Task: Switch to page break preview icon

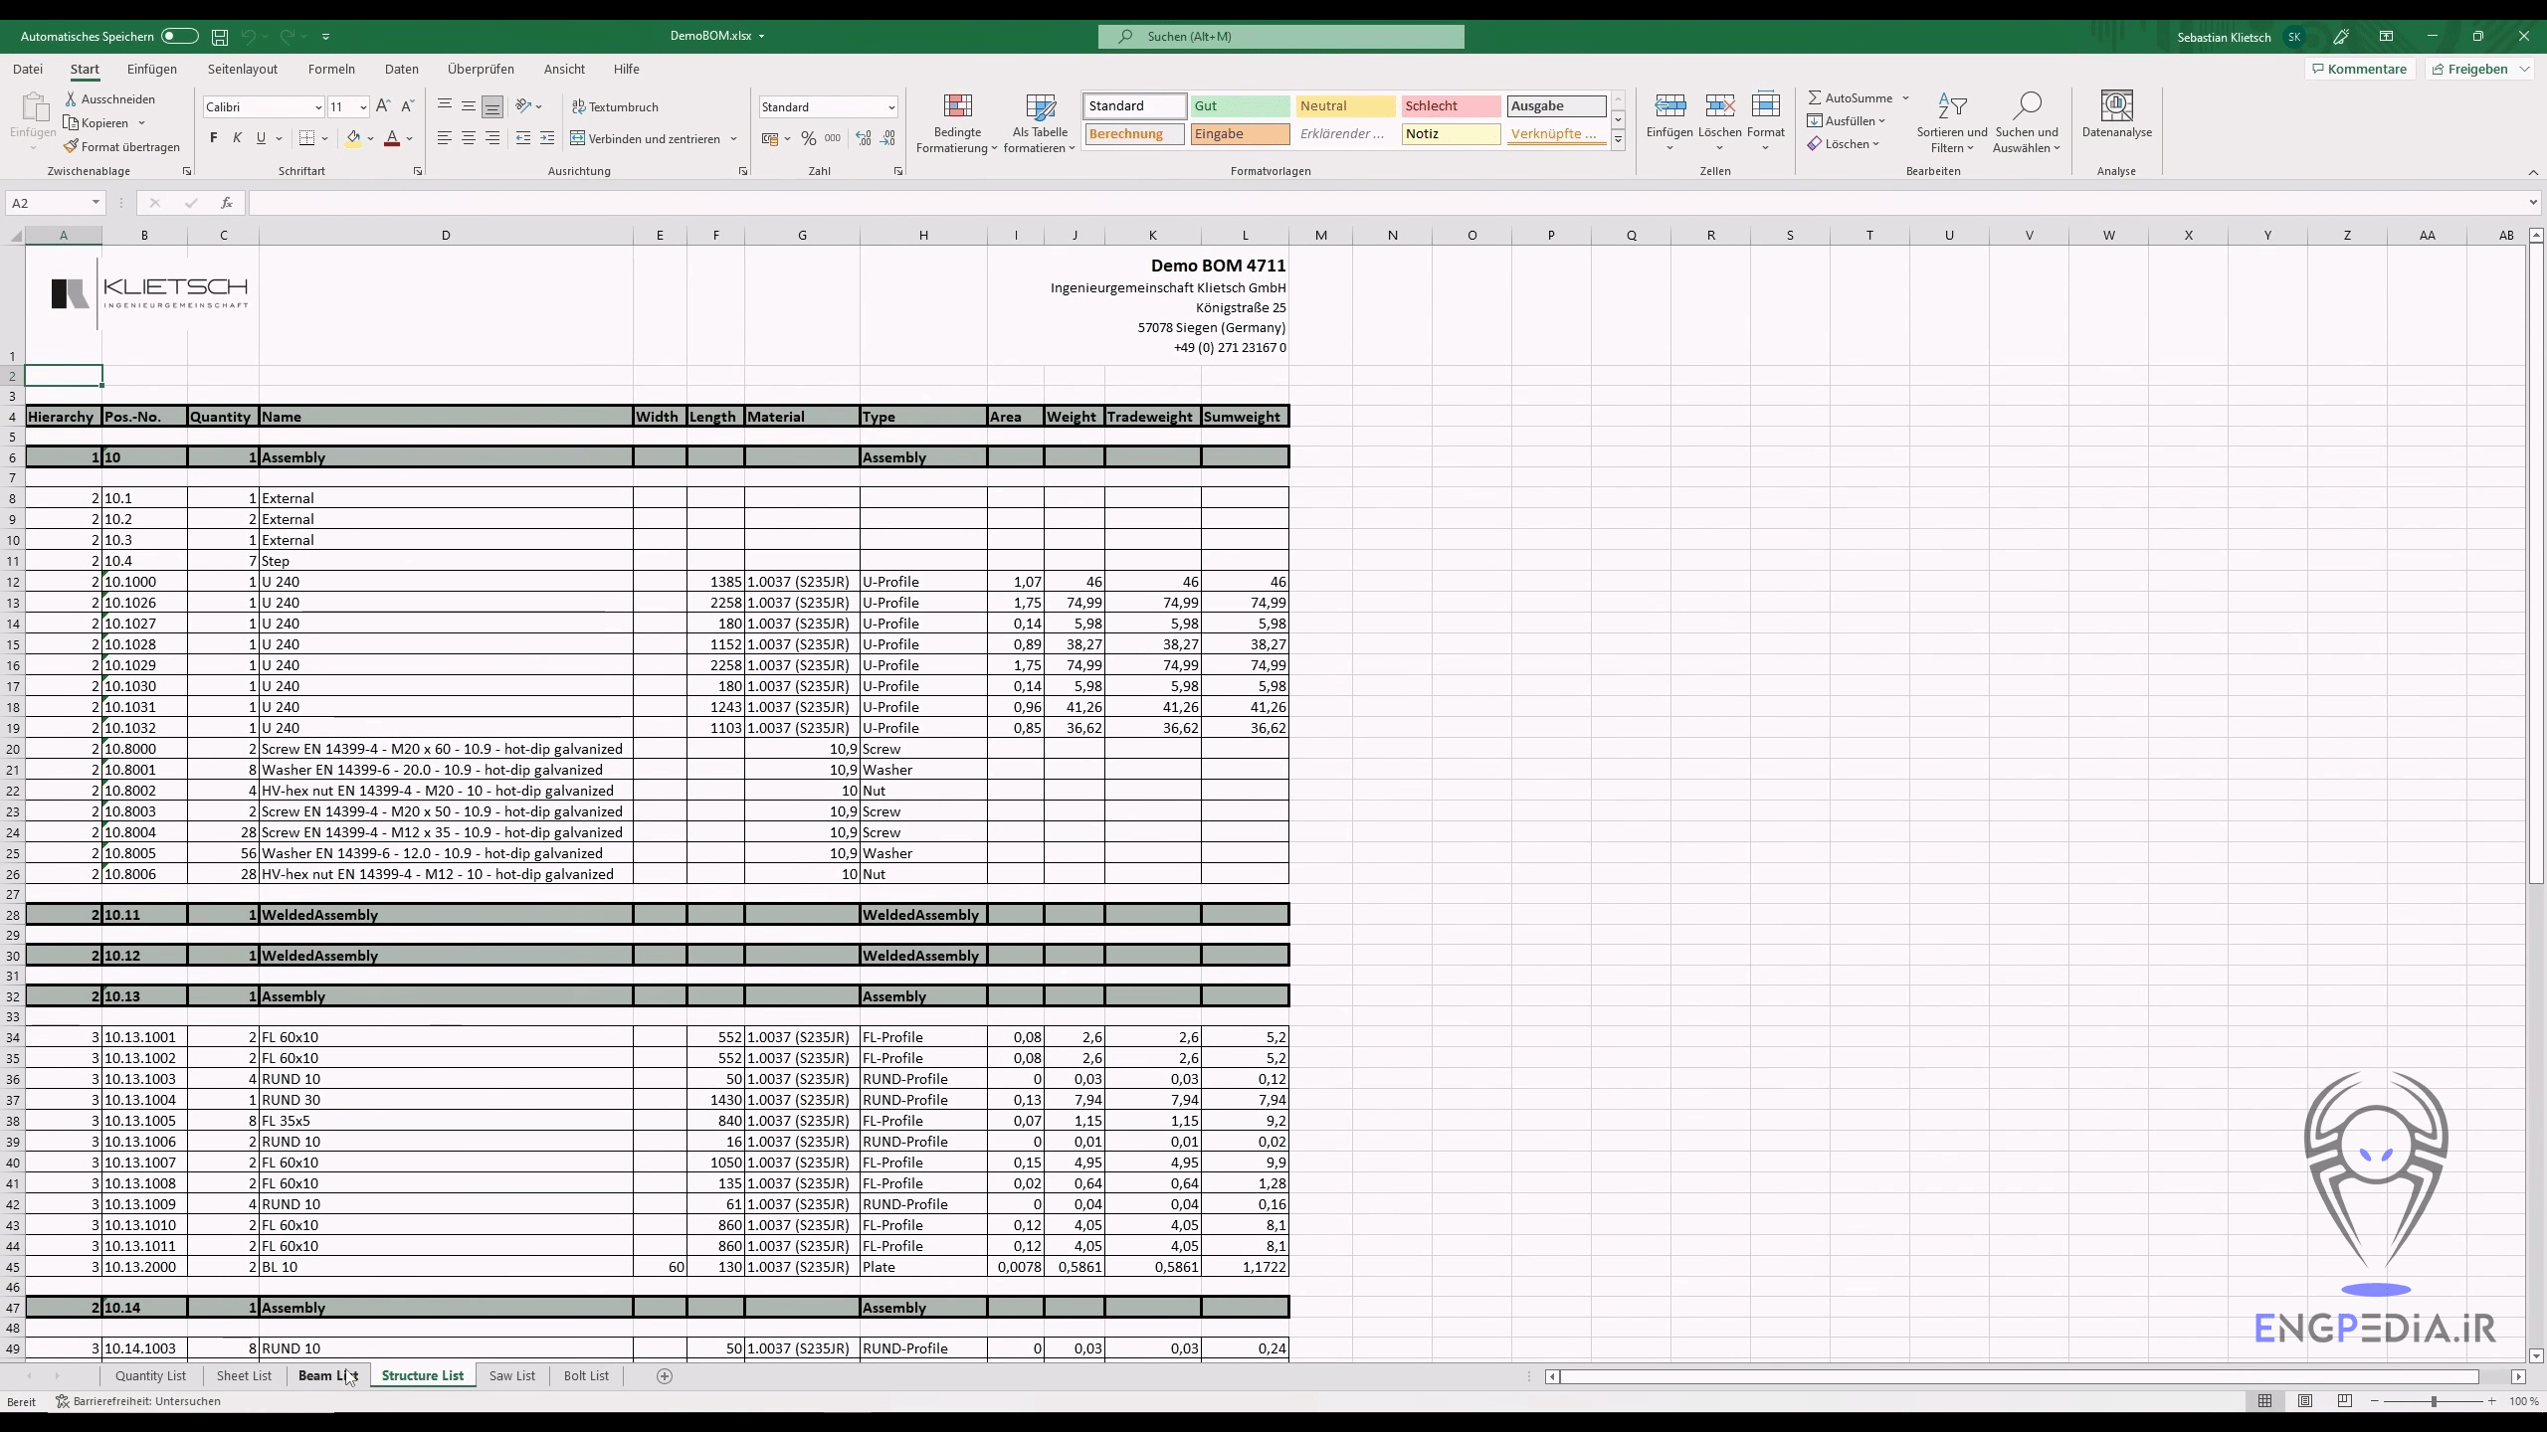Action: point(2345,1401)
